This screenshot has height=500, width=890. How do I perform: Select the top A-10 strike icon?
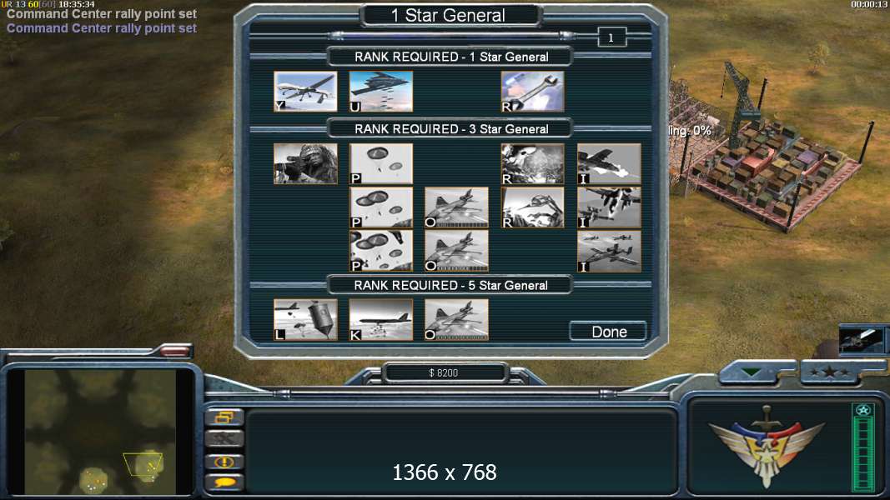point(609,164)
